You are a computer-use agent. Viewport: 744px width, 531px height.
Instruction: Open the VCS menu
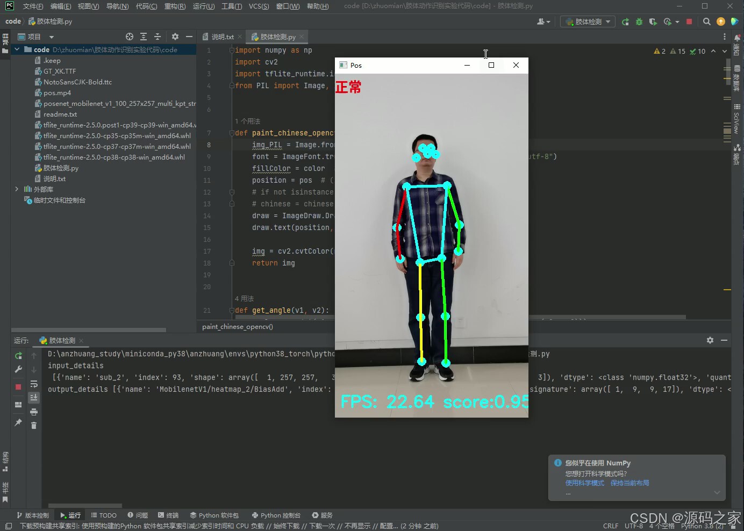[259, 6]
